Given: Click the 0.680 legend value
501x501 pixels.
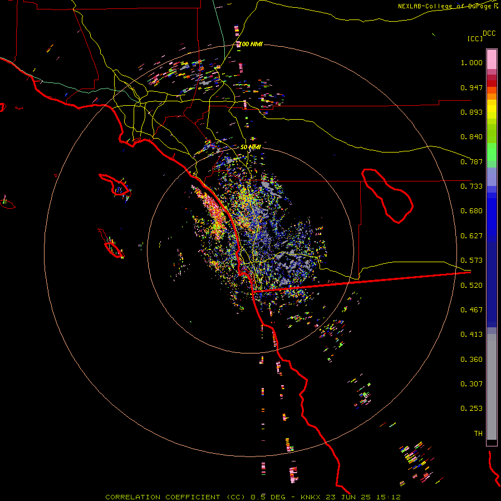Looking at the screenshot, I should (x=471, y=211).
